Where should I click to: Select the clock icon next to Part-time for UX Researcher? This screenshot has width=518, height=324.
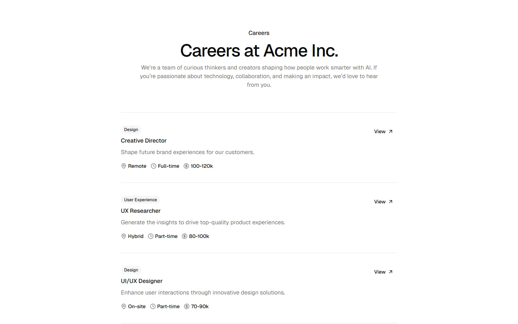(x=150, y=236)
